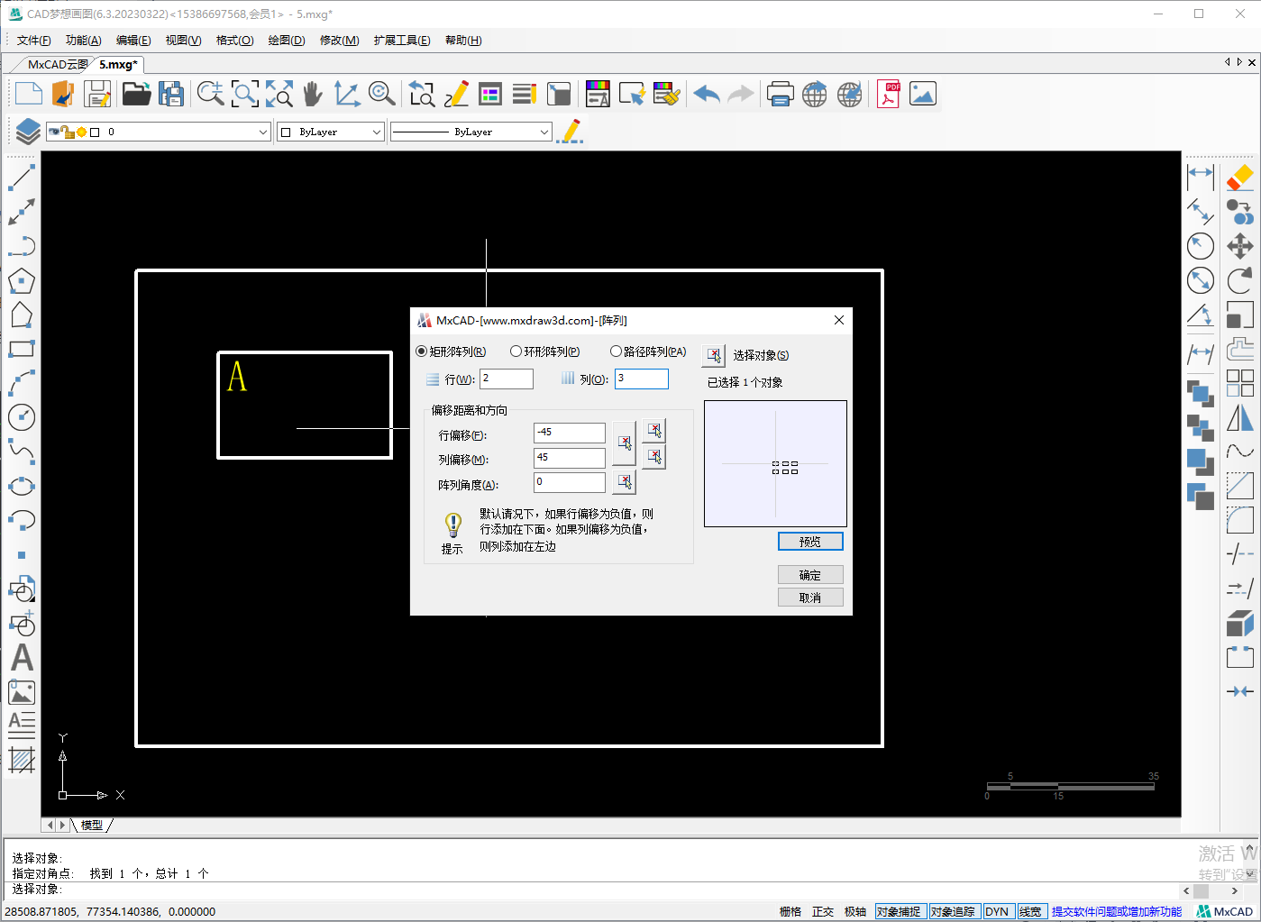Click the export PDF icon
Screen dimensions: 1261x922
(889, 94)
